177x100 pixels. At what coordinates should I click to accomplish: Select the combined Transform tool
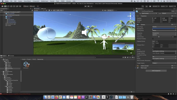[17, 6]
